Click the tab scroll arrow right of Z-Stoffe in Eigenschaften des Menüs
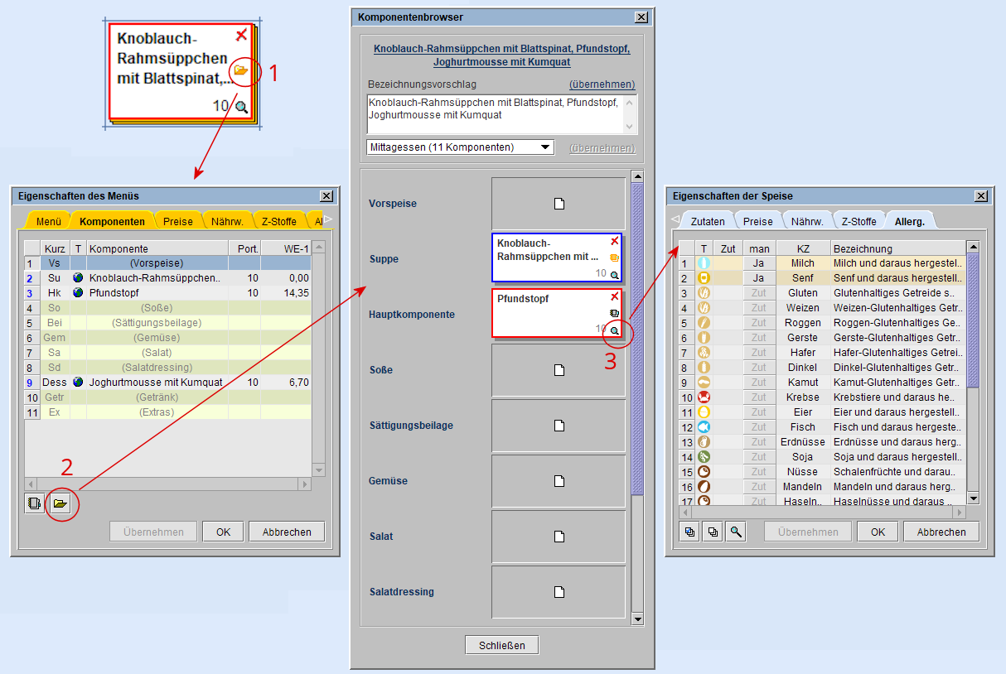The image size is (1006, 674). click(328, 219)
